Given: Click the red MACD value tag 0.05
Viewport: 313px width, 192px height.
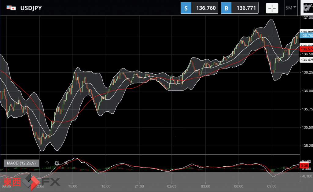Looking at the screenshot, I should tap(304, 166).
